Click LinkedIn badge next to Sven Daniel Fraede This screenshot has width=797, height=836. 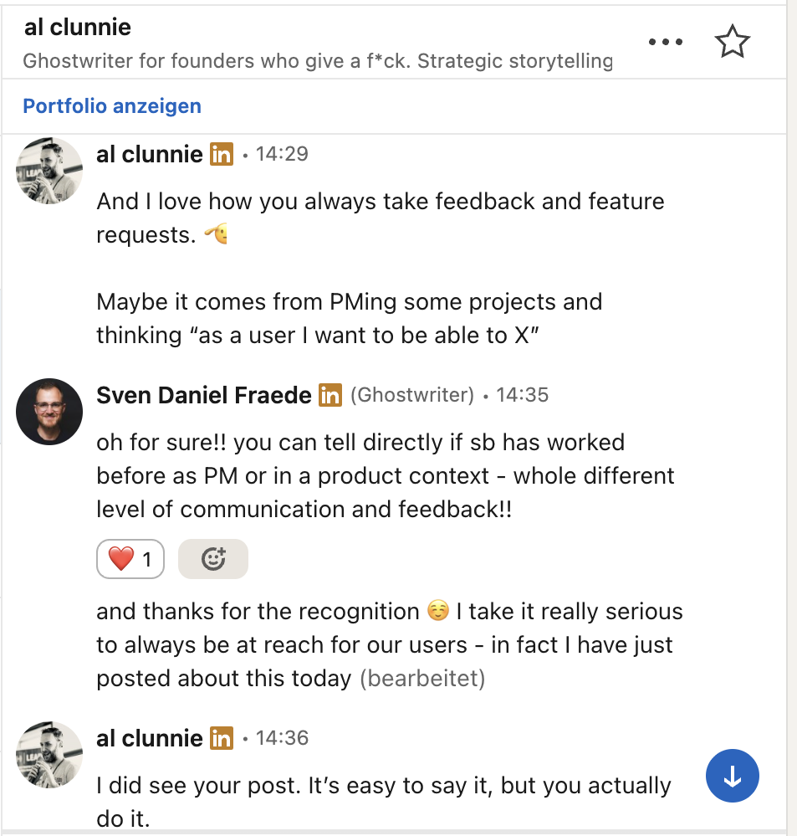330,396
